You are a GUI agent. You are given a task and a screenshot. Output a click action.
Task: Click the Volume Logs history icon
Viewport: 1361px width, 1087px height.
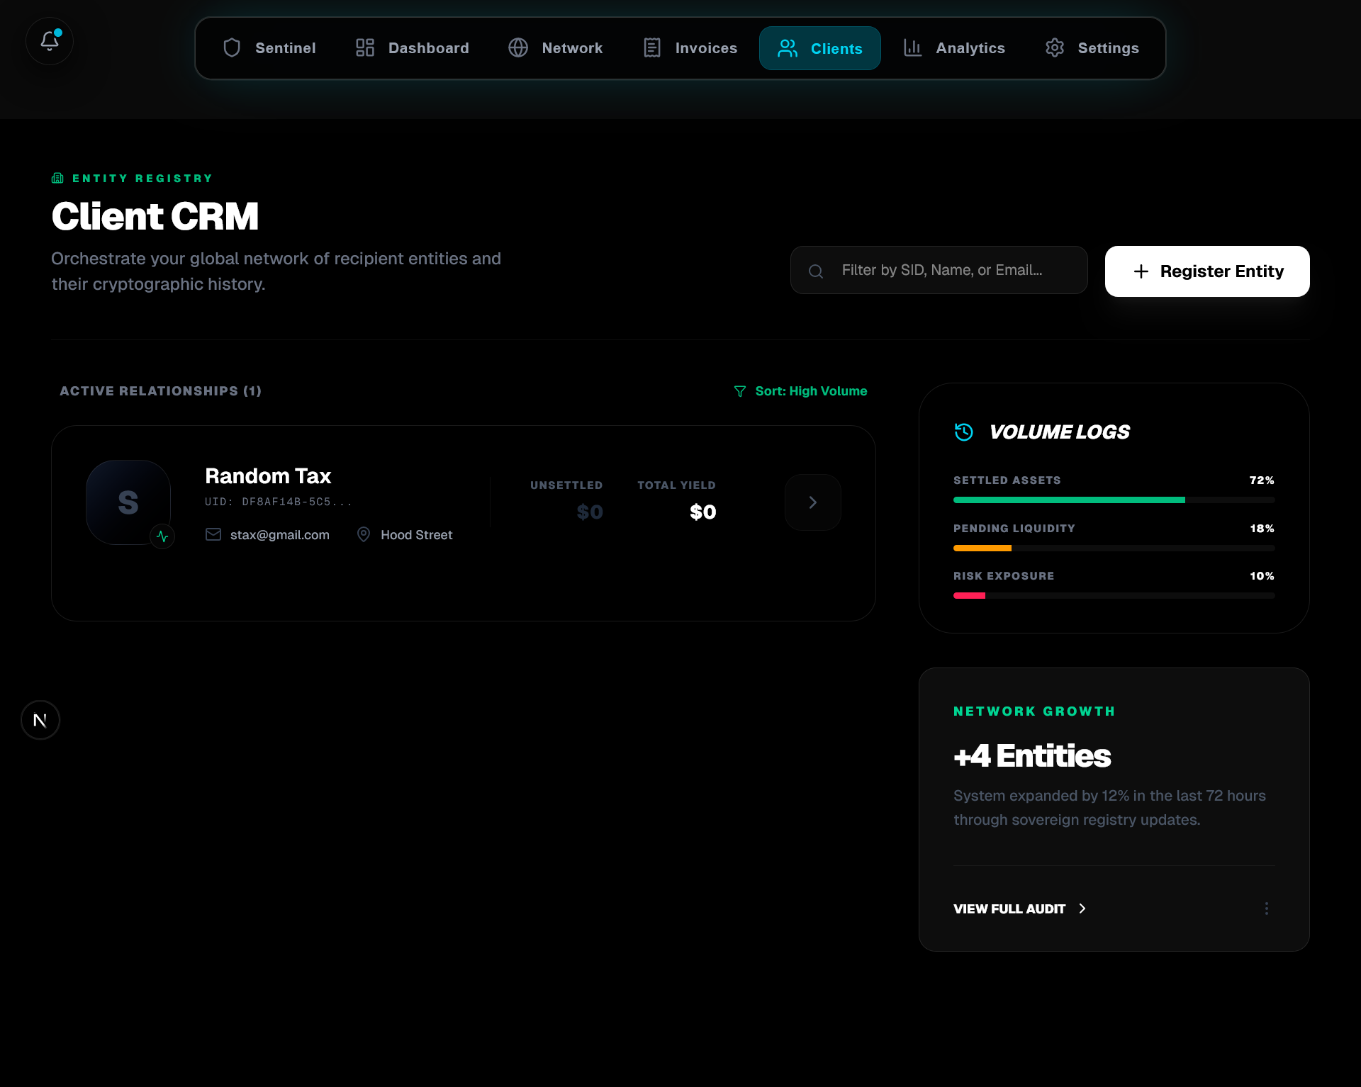pos(963,432)
